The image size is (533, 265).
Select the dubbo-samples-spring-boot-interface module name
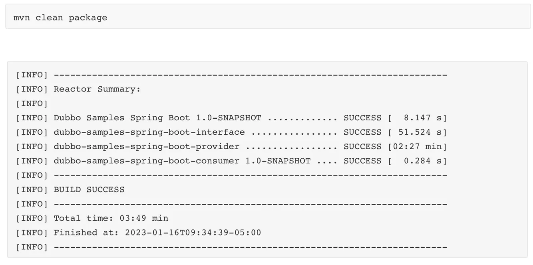coord(149,132)
